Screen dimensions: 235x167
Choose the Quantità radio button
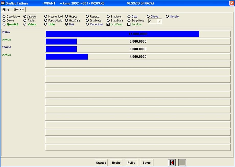(4, 24)
